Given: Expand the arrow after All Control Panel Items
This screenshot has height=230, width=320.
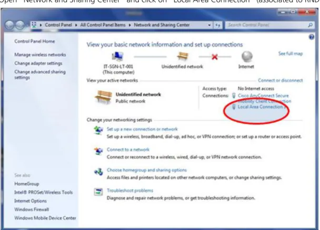Looking at the screenshot, I should (130, 25).
